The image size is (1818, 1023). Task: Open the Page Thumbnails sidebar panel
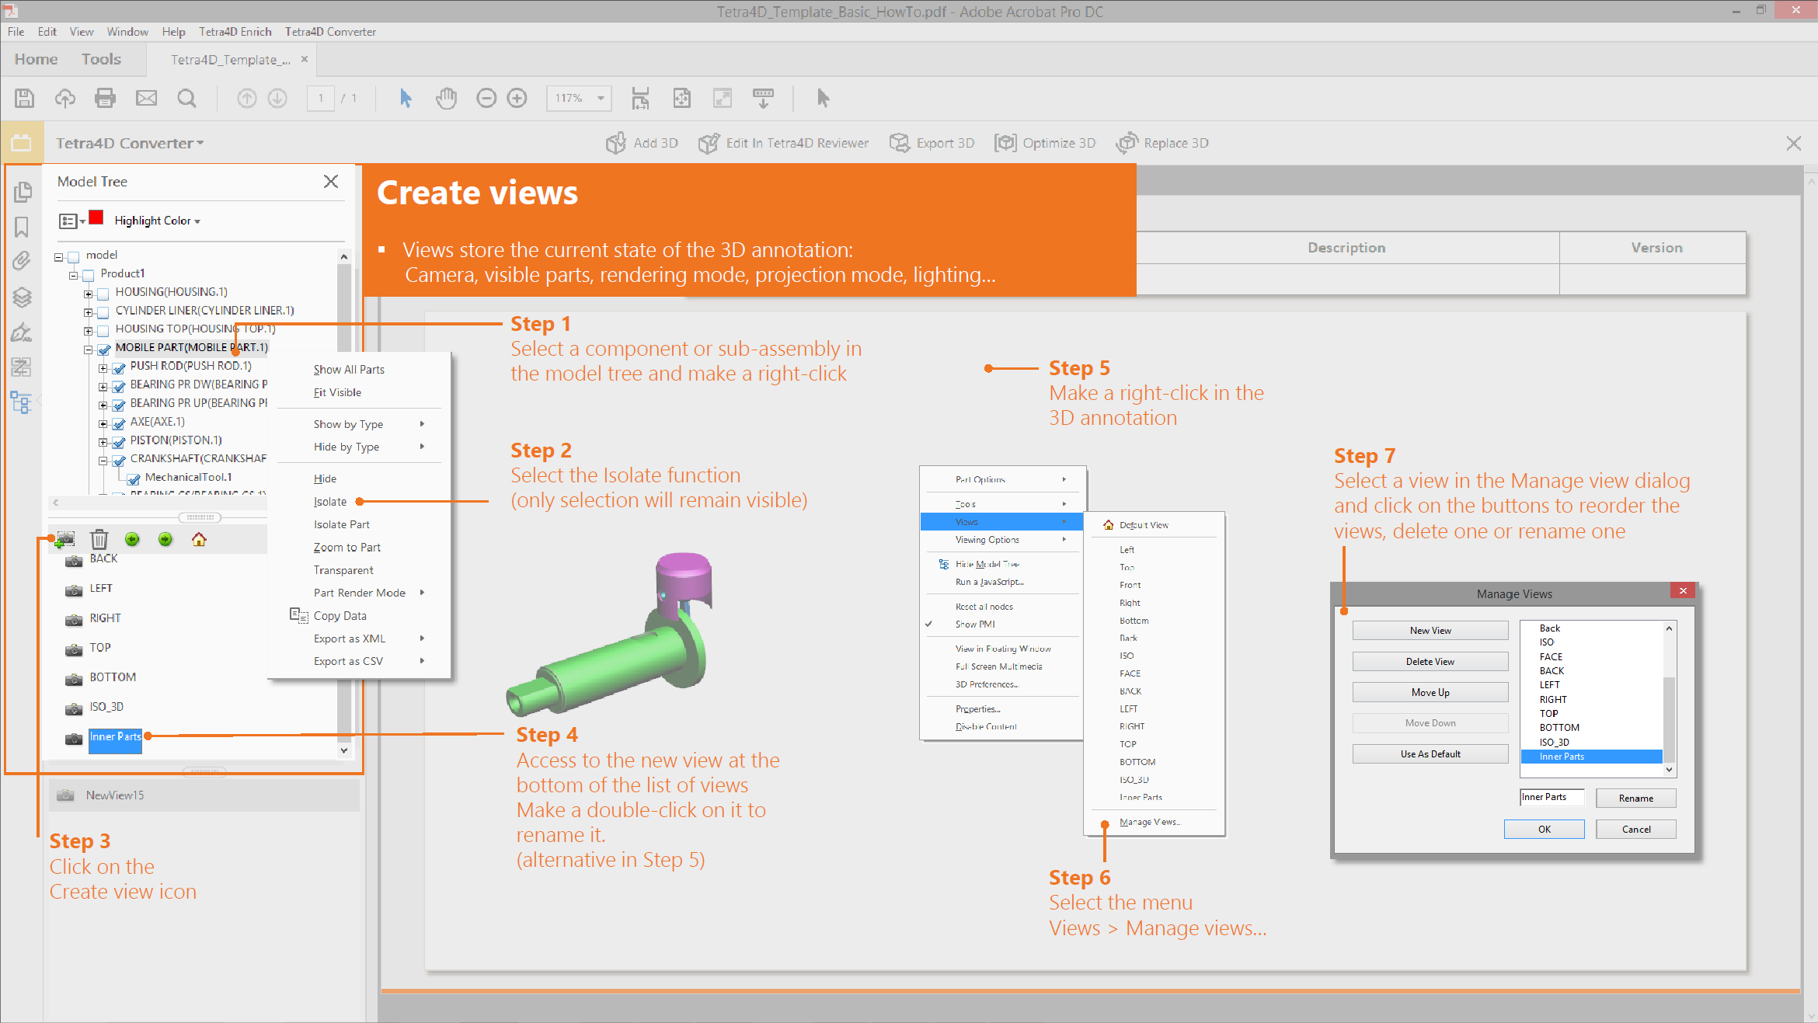tap(22, 191)
